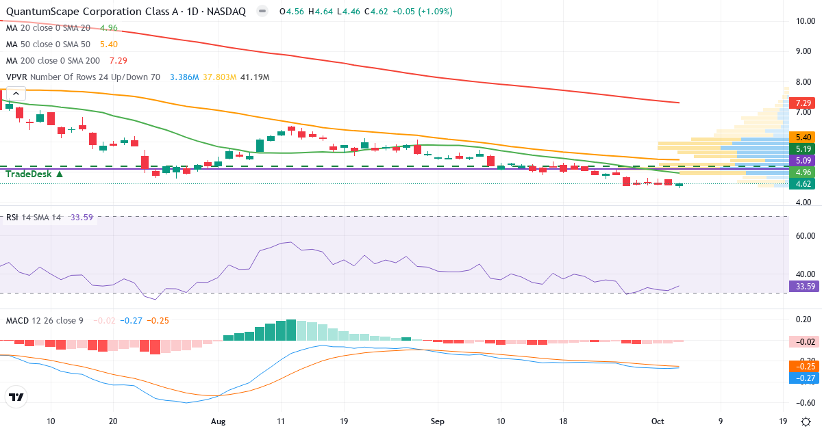The image size is (822, 431).
Task: Click the -0.02 MACD histogram label
Action: point(803,341)
